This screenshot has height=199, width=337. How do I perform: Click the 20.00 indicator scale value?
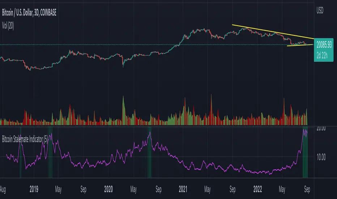point(321,128)
